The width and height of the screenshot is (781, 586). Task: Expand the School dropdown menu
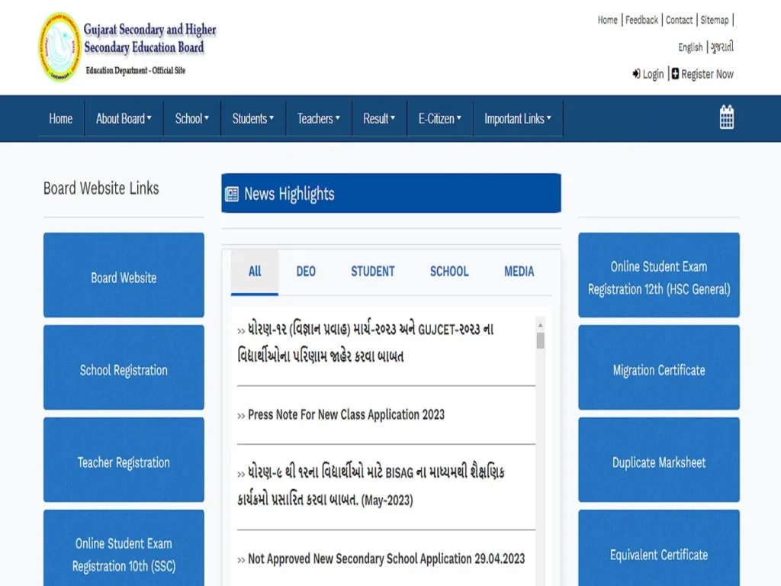click(x=191, y=118)
